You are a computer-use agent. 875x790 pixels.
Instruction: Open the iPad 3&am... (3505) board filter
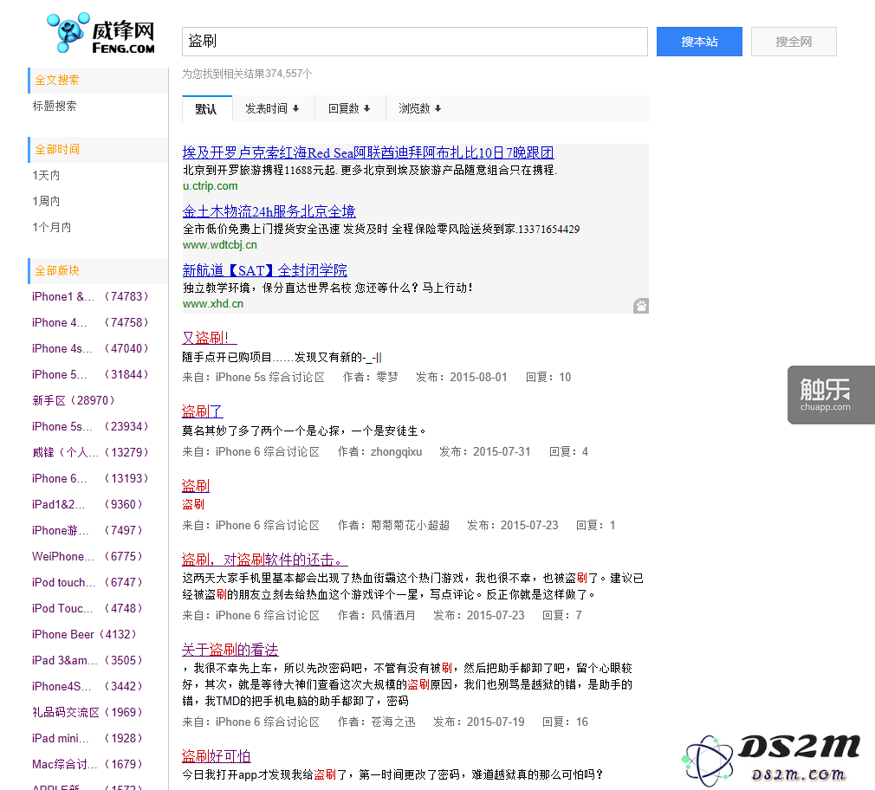point(87,661)
